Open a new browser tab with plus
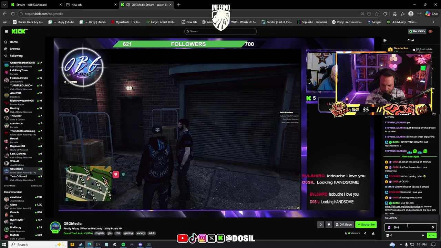 pos(179,5)
